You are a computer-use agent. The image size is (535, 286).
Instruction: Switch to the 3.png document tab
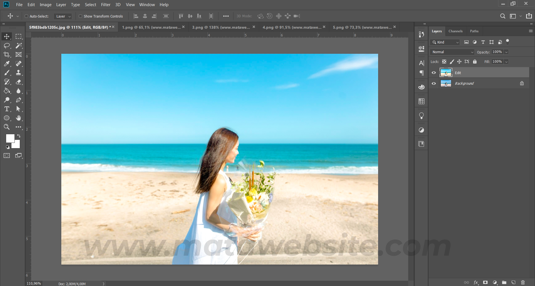tap(221, 27)
